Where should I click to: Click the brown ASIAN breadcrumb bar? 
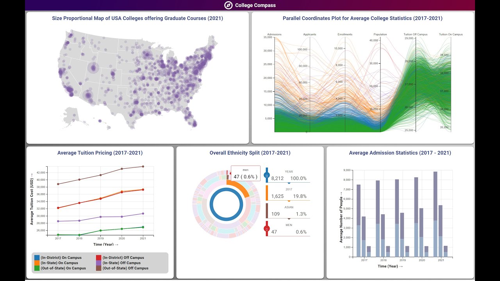coord(267,211)
